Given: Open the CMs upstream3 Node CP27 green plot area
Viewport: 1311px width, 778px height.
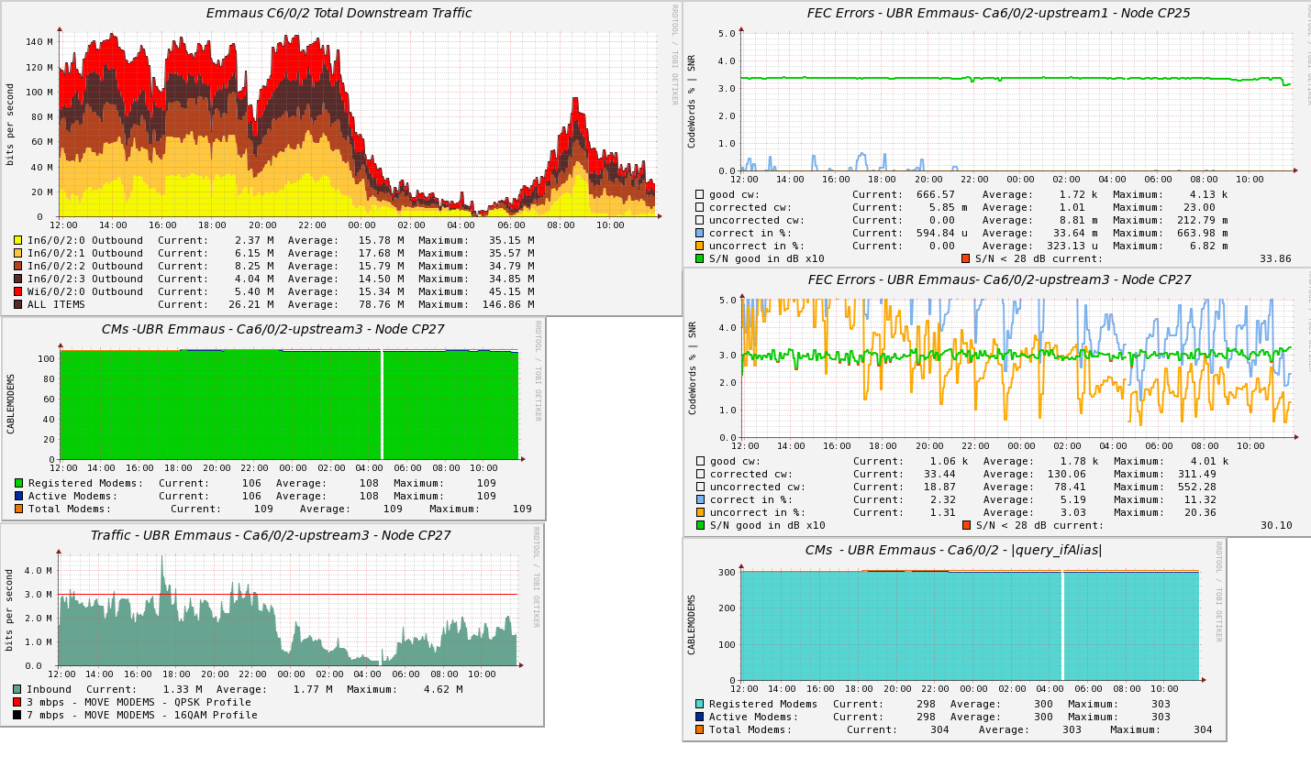Looking at the screenshot, I should [290, 404].
